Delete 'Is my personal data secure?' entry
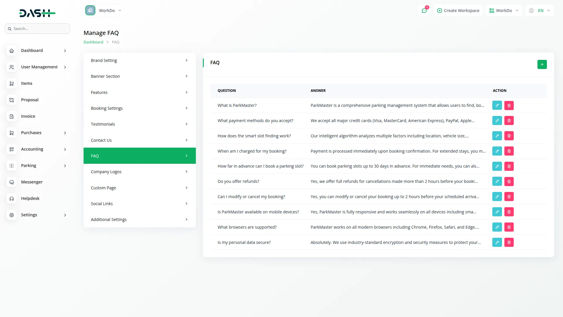 coord(509,242)
